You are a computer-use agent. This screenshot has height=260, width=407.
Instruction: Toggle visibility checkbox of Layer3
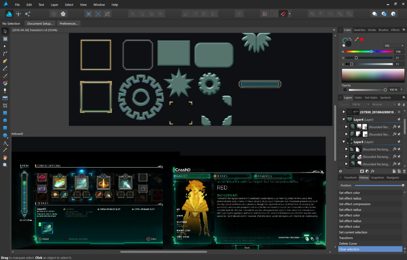point(399,142)
